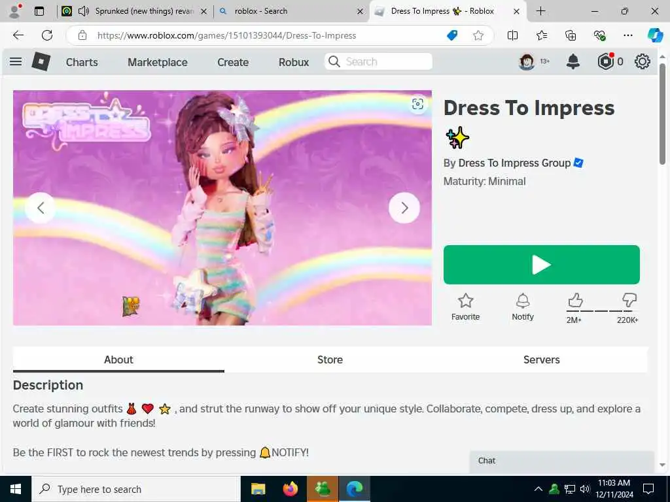The image size is (670, 502).
Task: Show hidden system tray icons
Action: click(538, 489)
